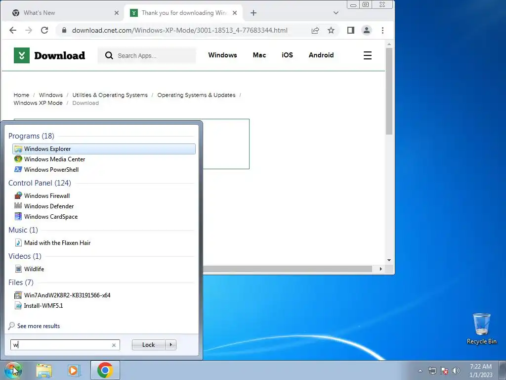Open the Mac nav menu

tap(259, 55)
